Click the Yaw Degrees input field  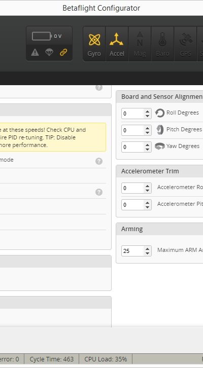pyautogui.click(x=137, y=147)
